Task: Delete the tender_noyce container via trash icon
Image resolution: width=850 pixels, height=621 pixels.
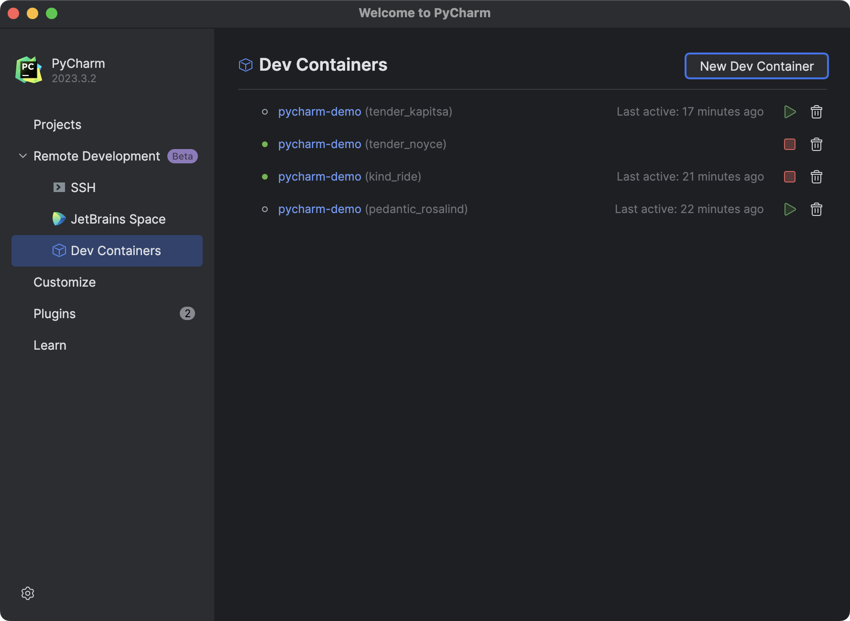Action: click(817, 144)
